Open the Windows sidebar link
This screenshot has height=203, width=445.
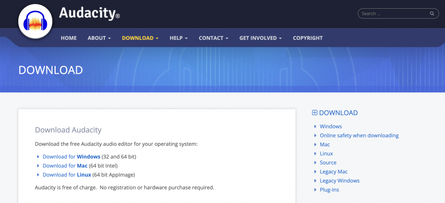(x=331, y=126)
